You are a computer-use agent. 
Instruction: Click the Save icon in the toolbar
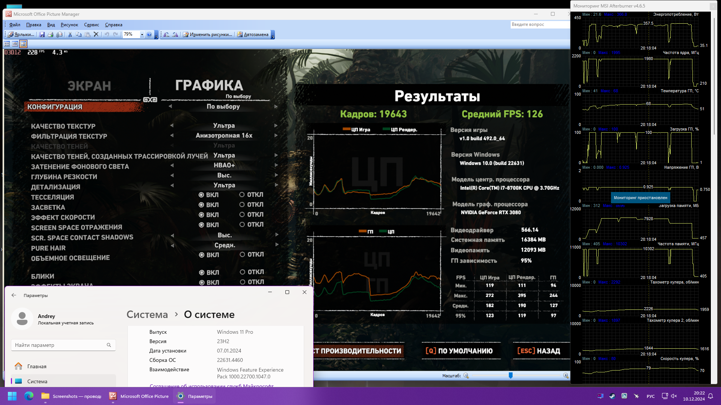42,34
